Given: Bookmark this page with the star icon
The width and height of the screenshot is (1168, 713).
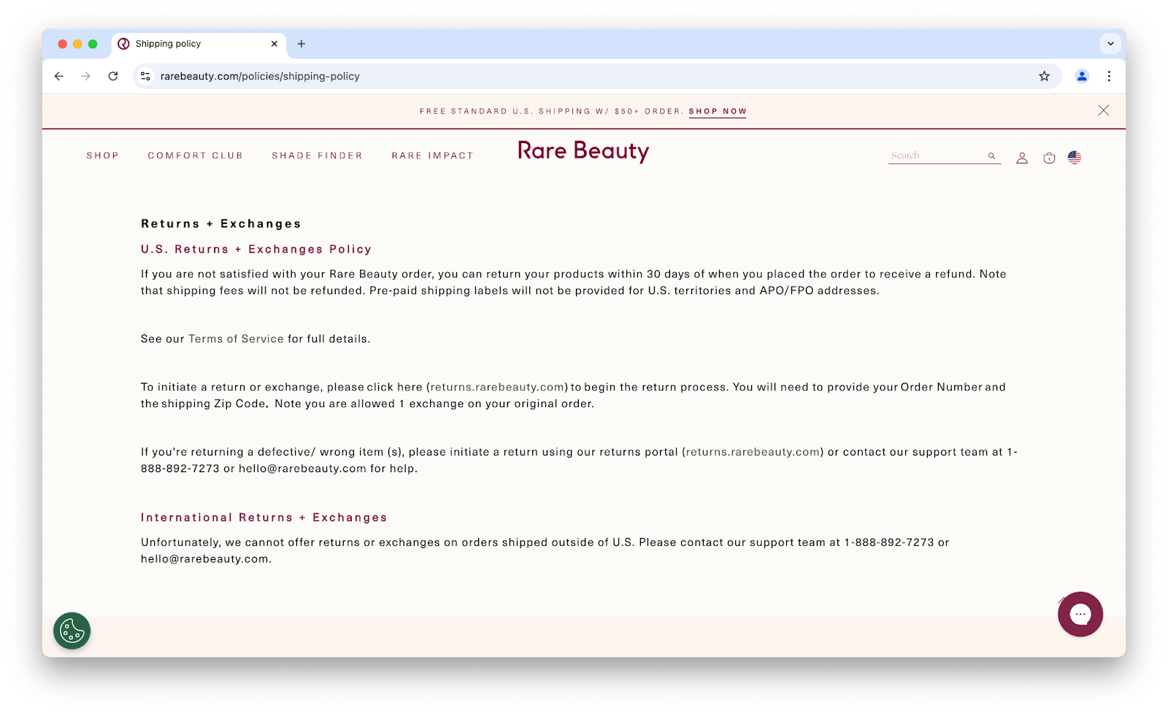Looking at the screenshot, I should pos(1045,76).
